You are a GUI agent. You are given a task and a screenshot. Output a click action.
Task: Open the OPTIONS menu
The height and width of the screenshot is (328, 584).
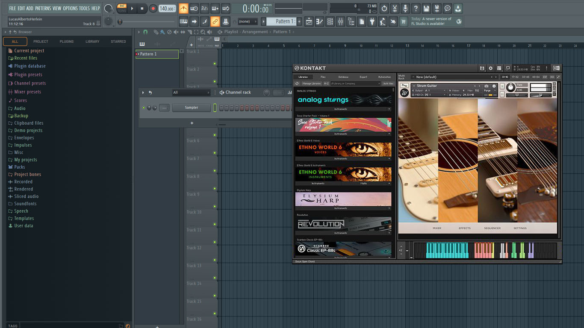pos(71,8)
